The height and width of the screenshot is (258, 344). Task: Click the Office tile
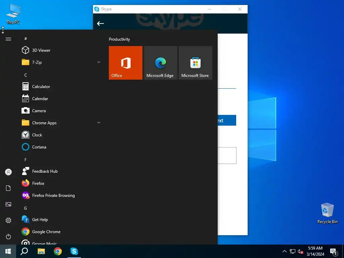(126, 63)
